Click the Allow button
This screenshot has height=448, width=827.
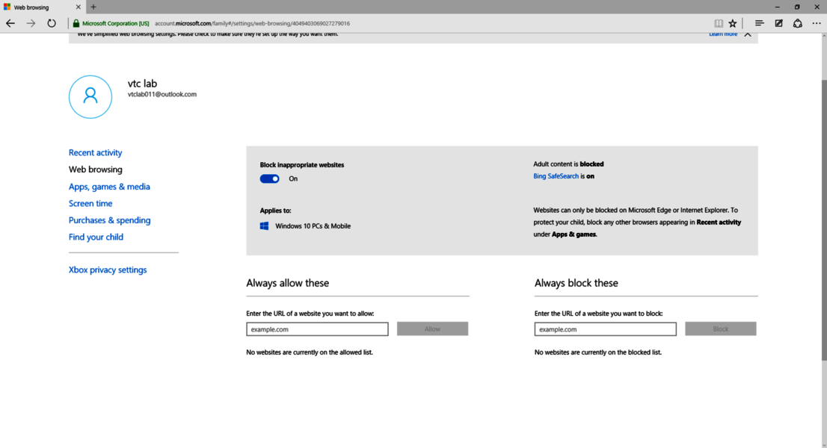pos(432,329)
